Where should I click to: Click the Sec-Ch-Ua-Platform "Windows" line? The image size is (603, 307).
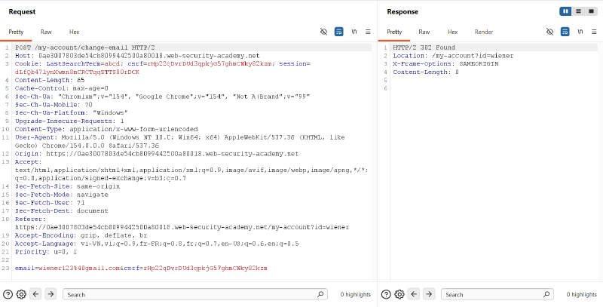click(71, 112)
